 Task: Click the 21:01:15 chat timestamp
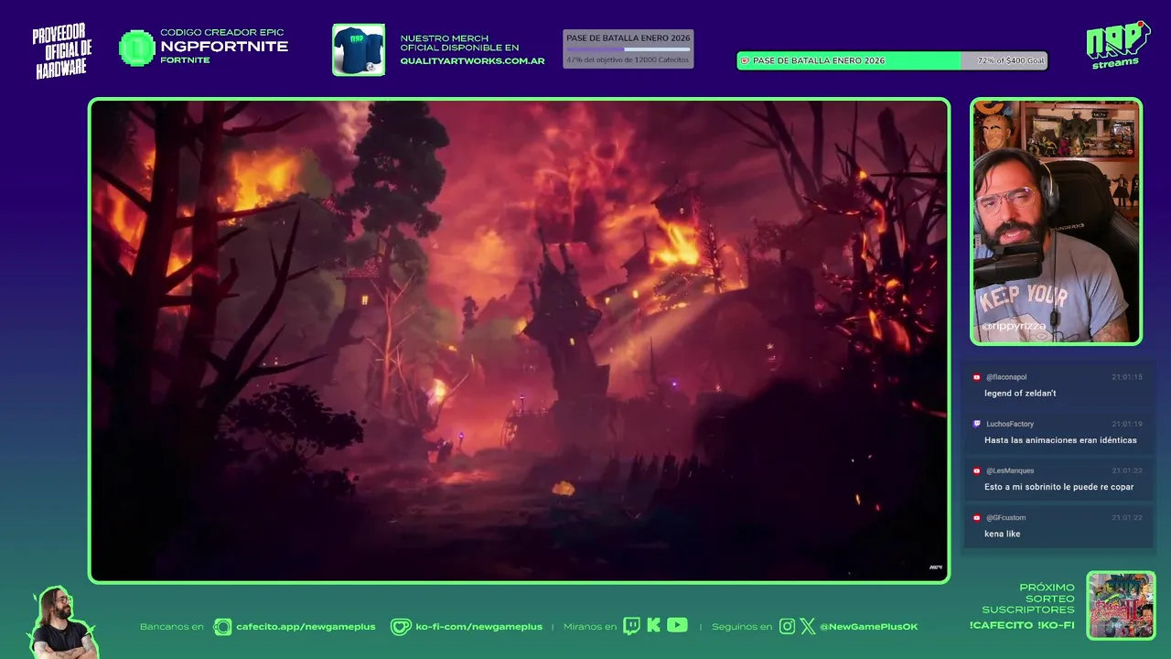(x=1127, y=377)
